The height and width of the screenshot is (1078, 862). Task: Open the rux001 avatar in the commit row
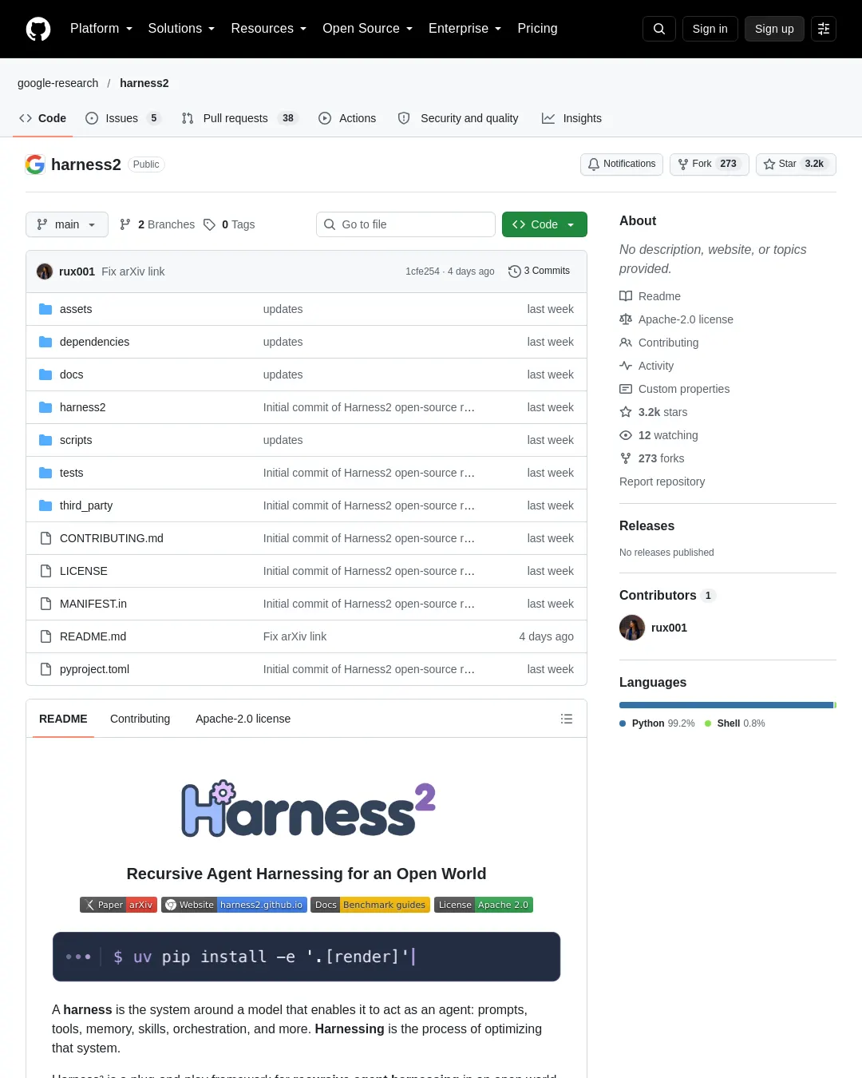(45, 271)
